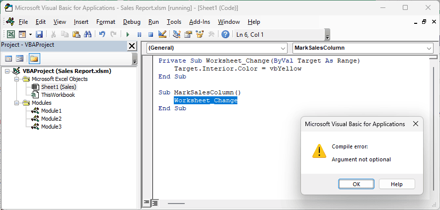Open the Add-Ins menu

(200, 22)
